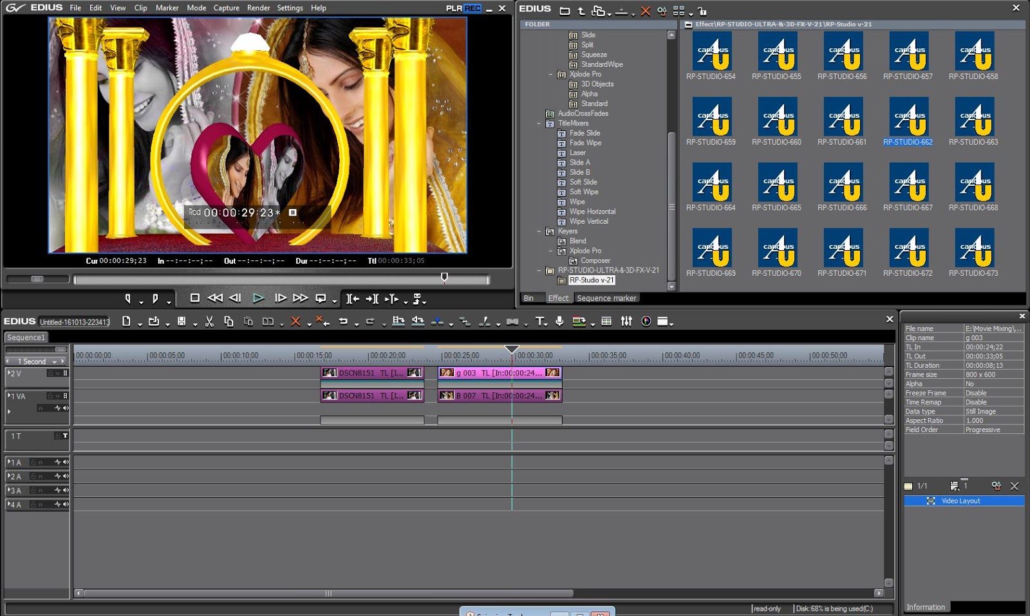Image resolution: width=1030 pixels, height=616 pixels.
Task: Click the Cut scissors icon in timeline toolbar
Action: [209, 321]
